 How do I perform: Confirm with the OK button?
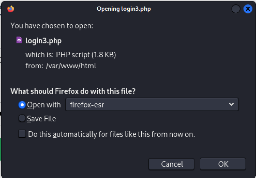(223, 164)
